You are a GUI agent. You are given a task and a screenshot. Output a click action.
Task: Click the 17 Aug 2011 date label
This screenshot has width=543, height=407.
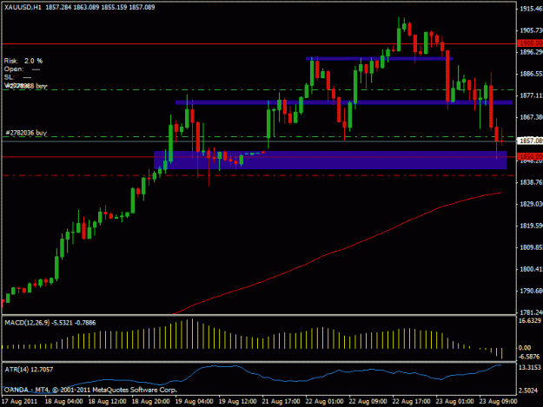coord(19,402)
